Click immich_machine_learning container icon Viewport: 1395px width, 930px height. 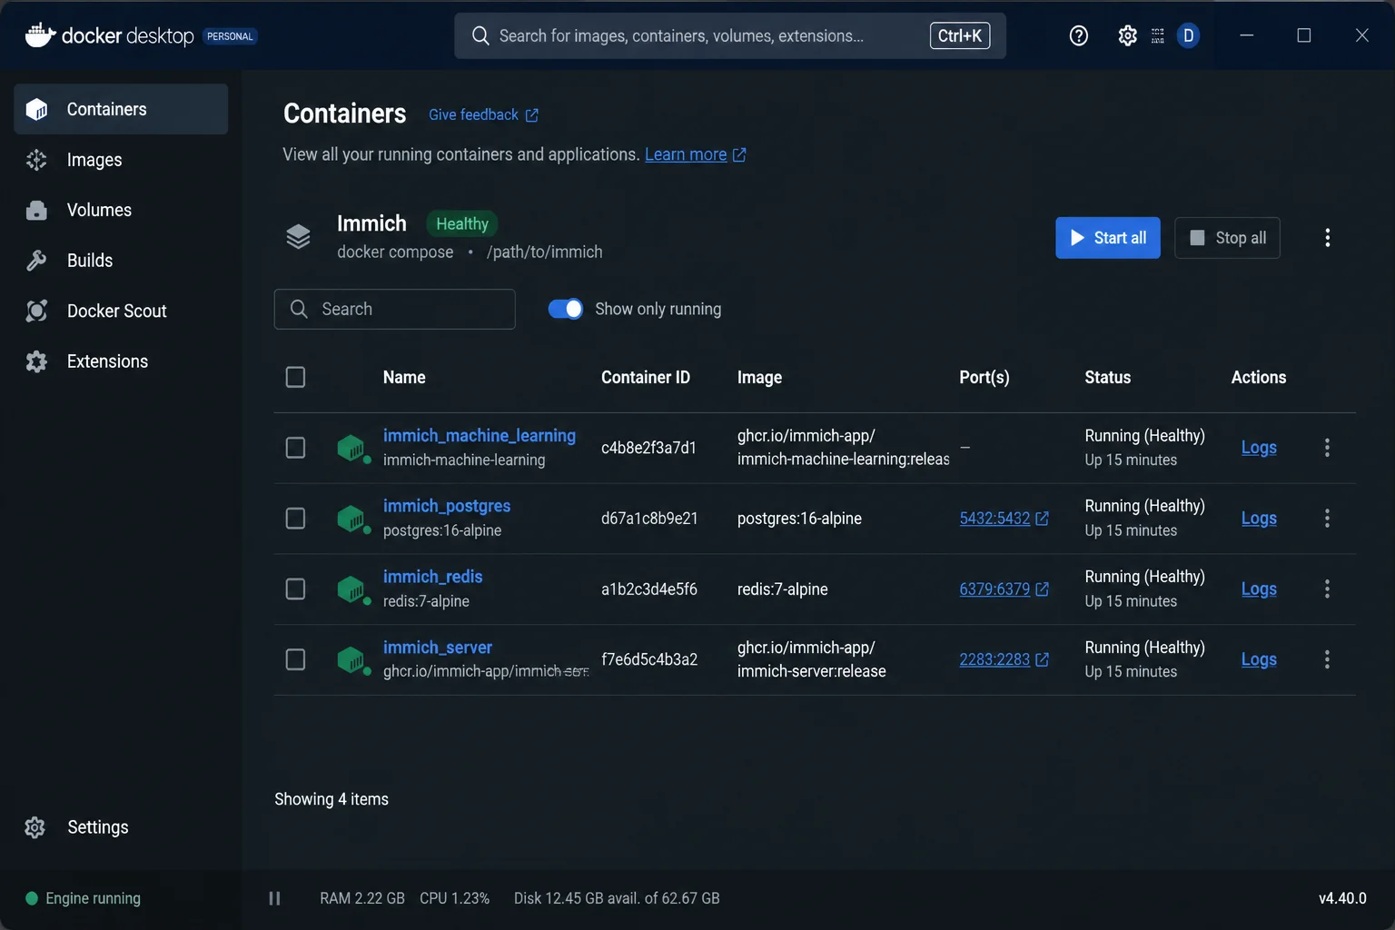[x=351, y=448]
